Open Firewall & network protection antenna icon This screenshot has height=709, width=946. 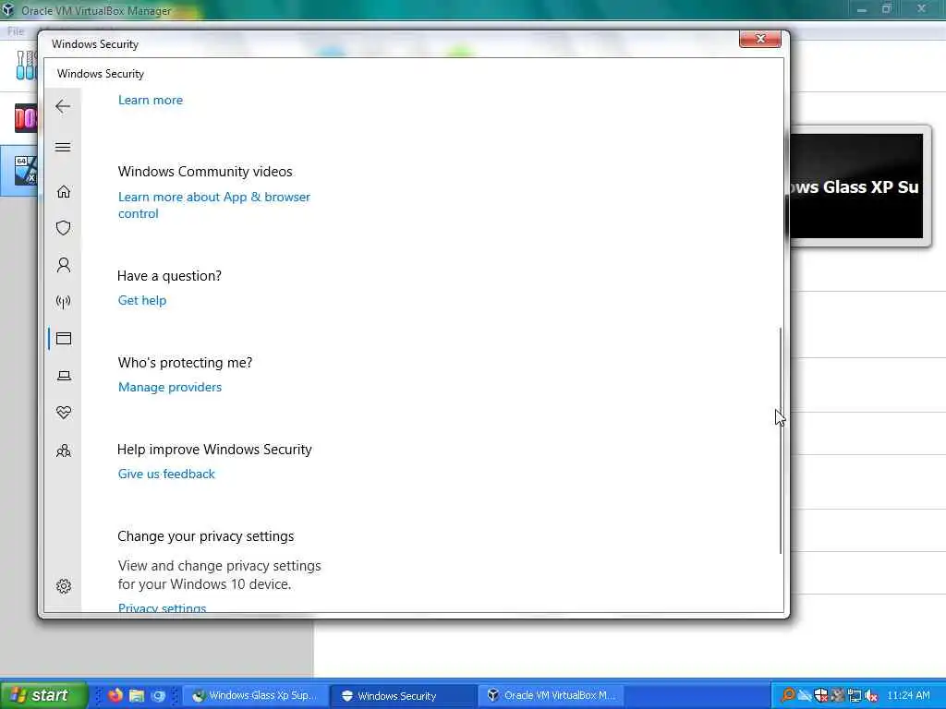pos(64,302)
